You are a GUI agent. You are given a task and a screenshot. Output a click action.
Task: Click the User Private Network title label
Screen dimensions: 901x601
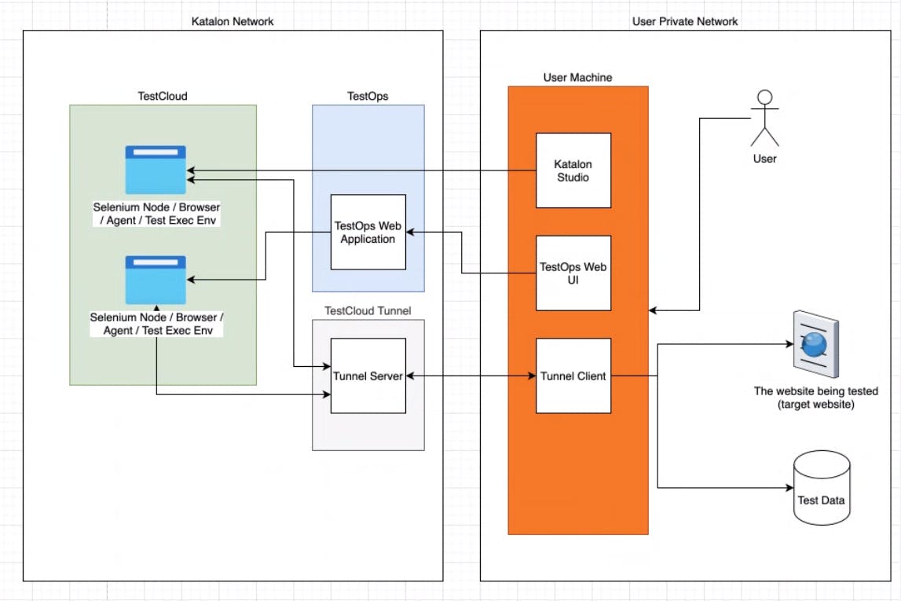(684, 21)
